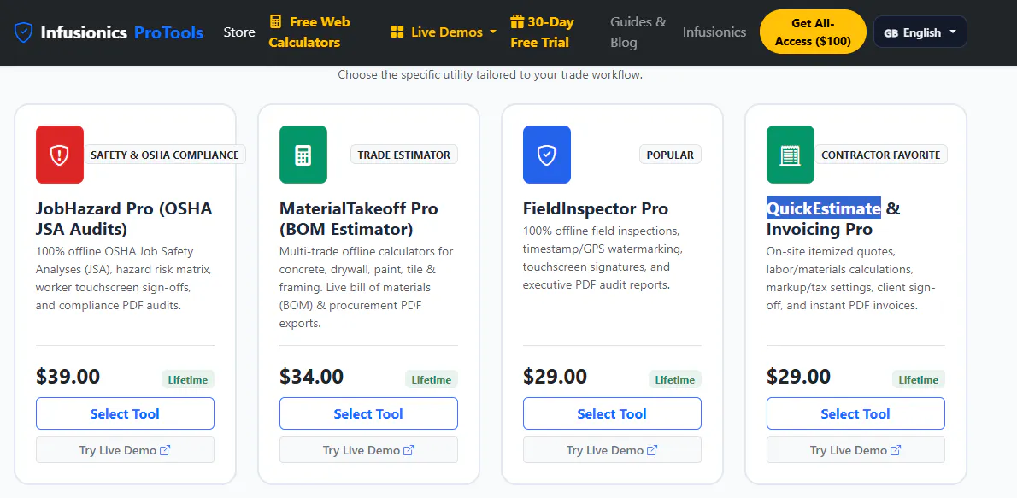
Task: Click the $34.00 price on MaterialTakeoff Pro
Action: point(311,376)
